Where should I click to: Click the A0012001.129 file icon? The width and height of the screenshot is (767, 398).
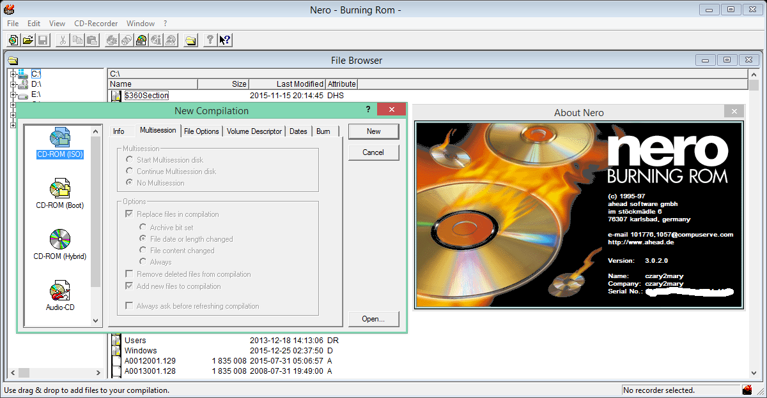tap(116, 361)
